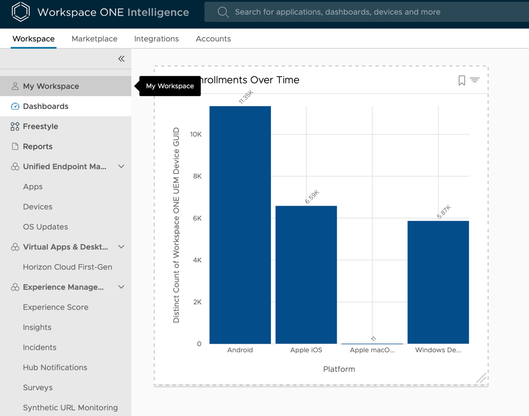Collapse the left navigation sidebar
The image size is (529, 416).
(x=121, y=59)
